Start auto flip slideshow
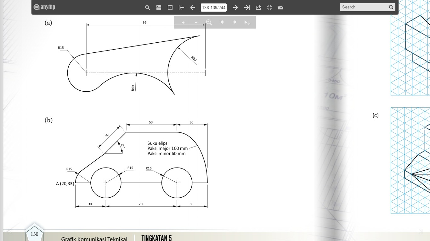 point(170,8)
